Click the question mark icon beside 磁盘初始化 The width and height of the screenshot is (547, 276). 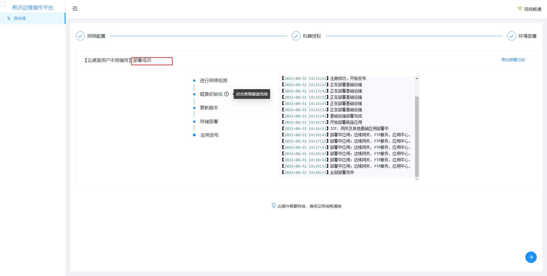pyautogui.click(x=226, y=94)
